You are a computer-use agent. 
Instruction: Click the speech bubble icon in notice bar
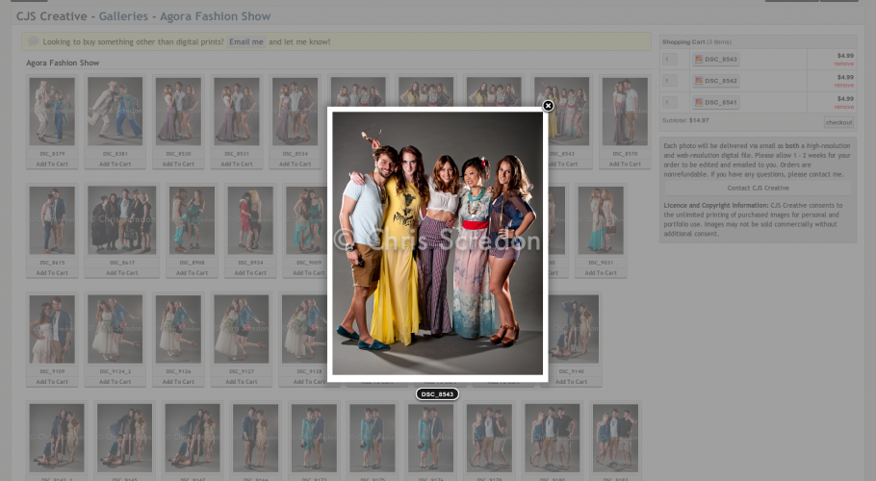tap(34, 42)
